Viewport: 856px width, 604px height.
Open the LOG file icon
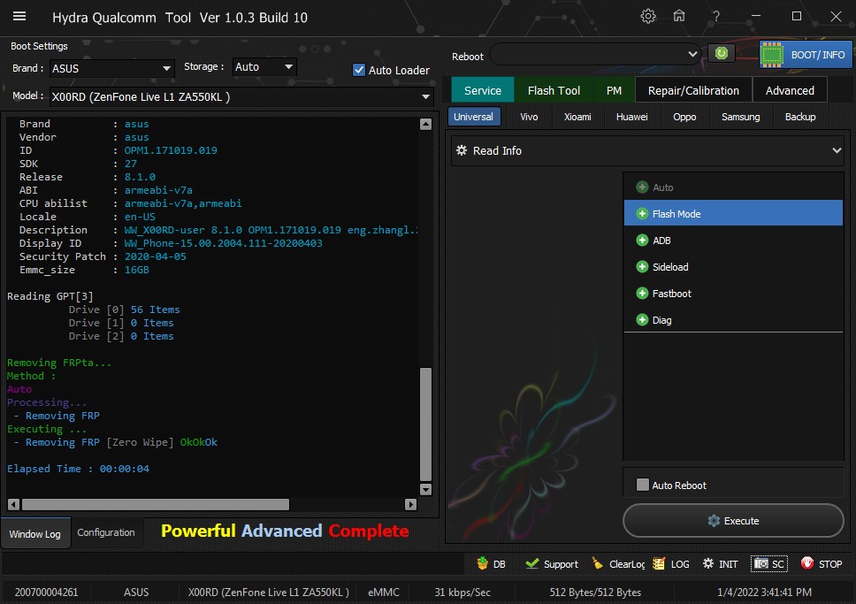point(659,563)
